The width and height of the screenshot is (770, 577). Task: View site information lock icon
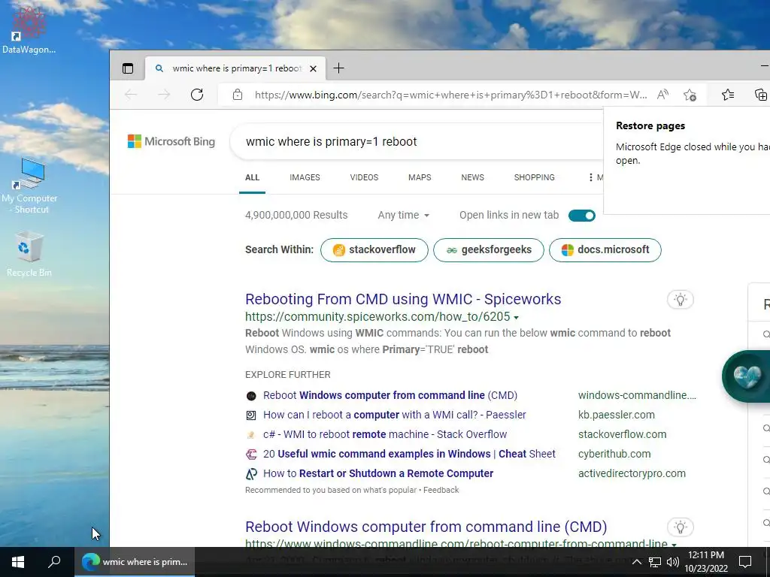[238, 95]
